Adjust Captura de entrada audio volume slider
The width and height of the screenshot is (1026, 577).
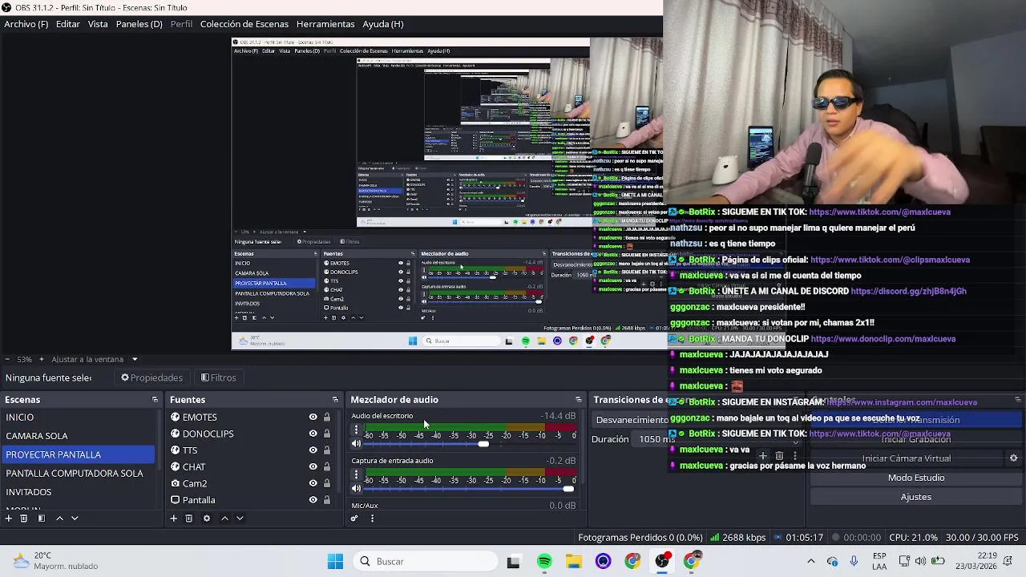click(x=471, y=489)
